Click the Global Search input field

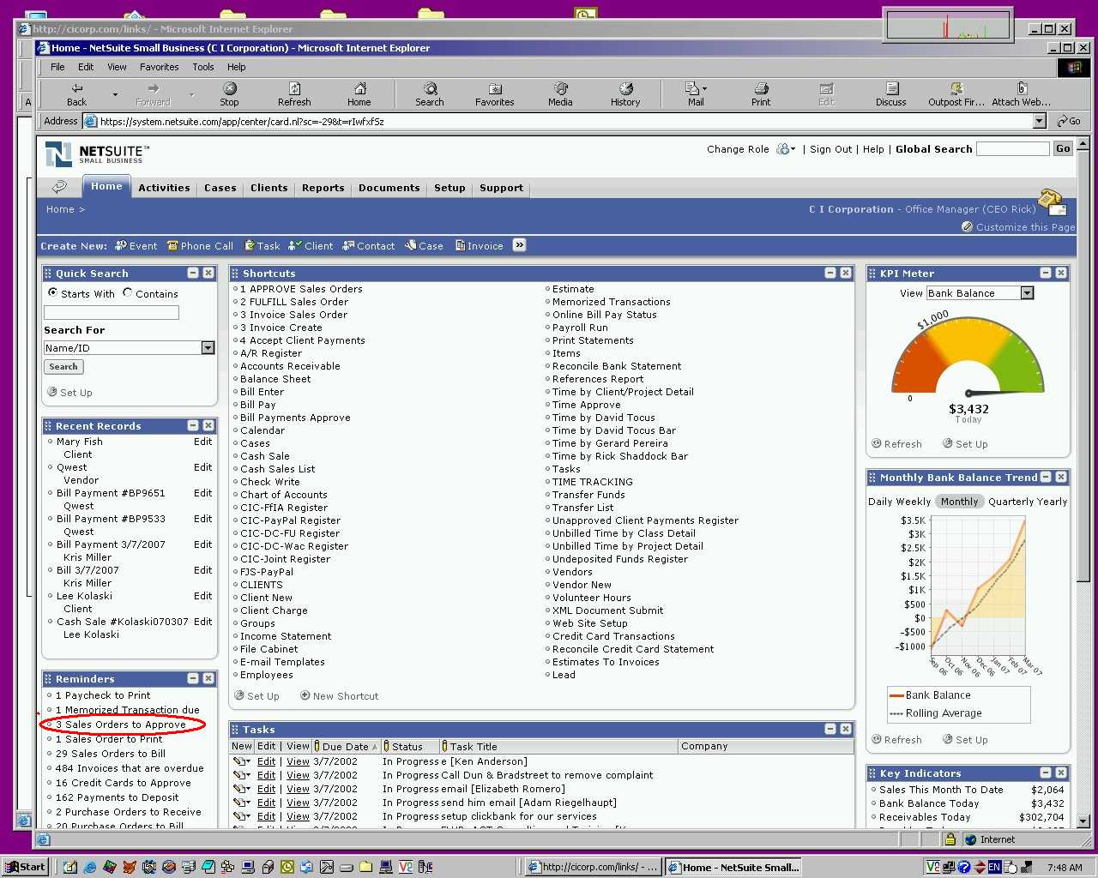point(1012,149)
